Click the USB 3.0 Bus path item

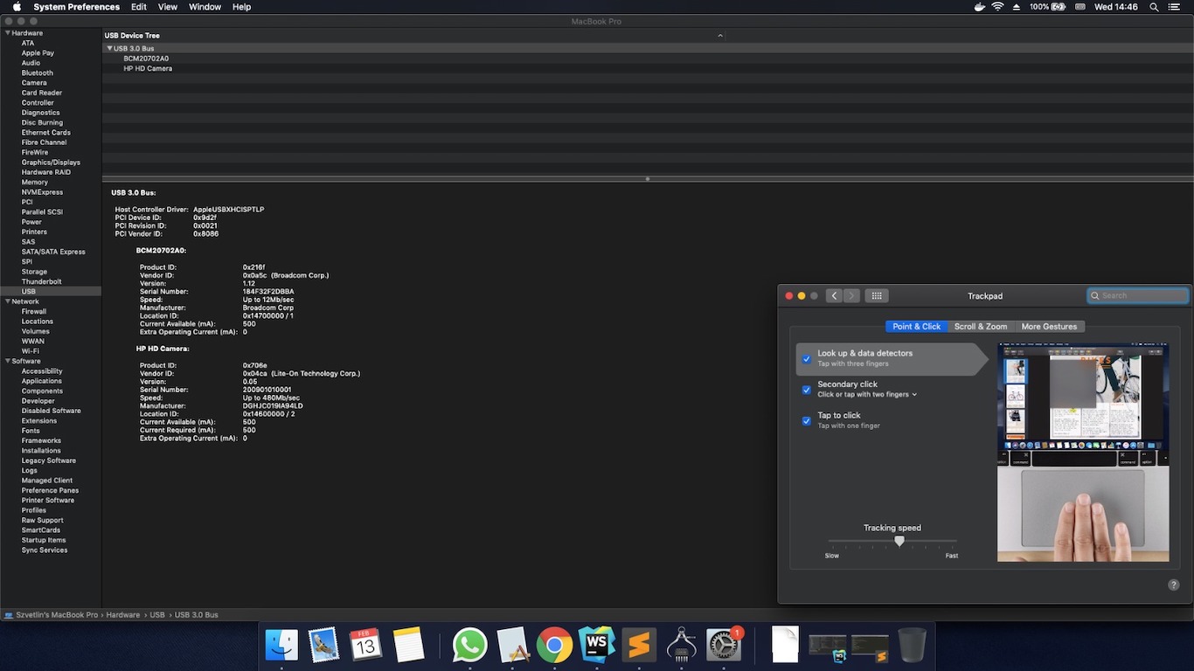(197, 615)
